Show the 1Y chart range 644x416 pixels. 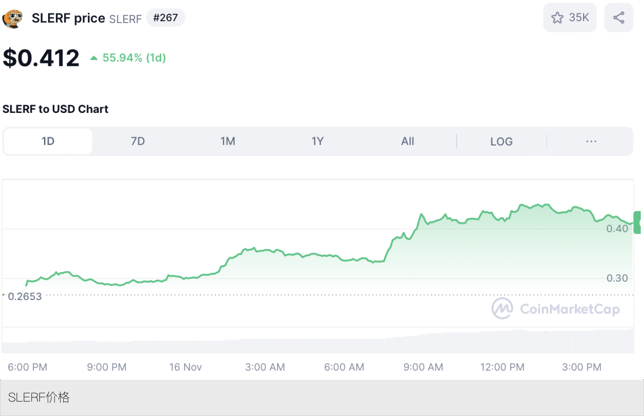click(x=318, y=141)
